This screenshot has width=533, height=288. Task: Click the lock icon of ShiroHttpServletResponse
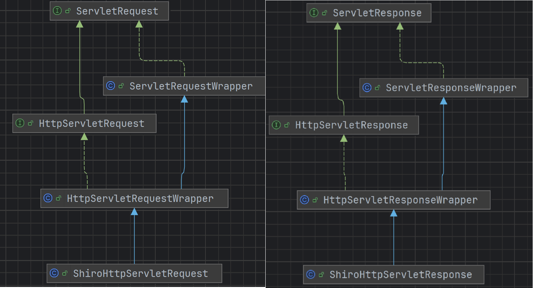[x=321, y=275]
